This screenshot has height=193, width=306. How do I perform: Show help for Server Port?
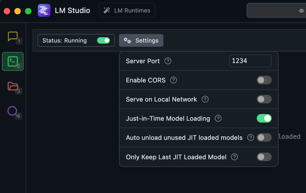[168, 61]
